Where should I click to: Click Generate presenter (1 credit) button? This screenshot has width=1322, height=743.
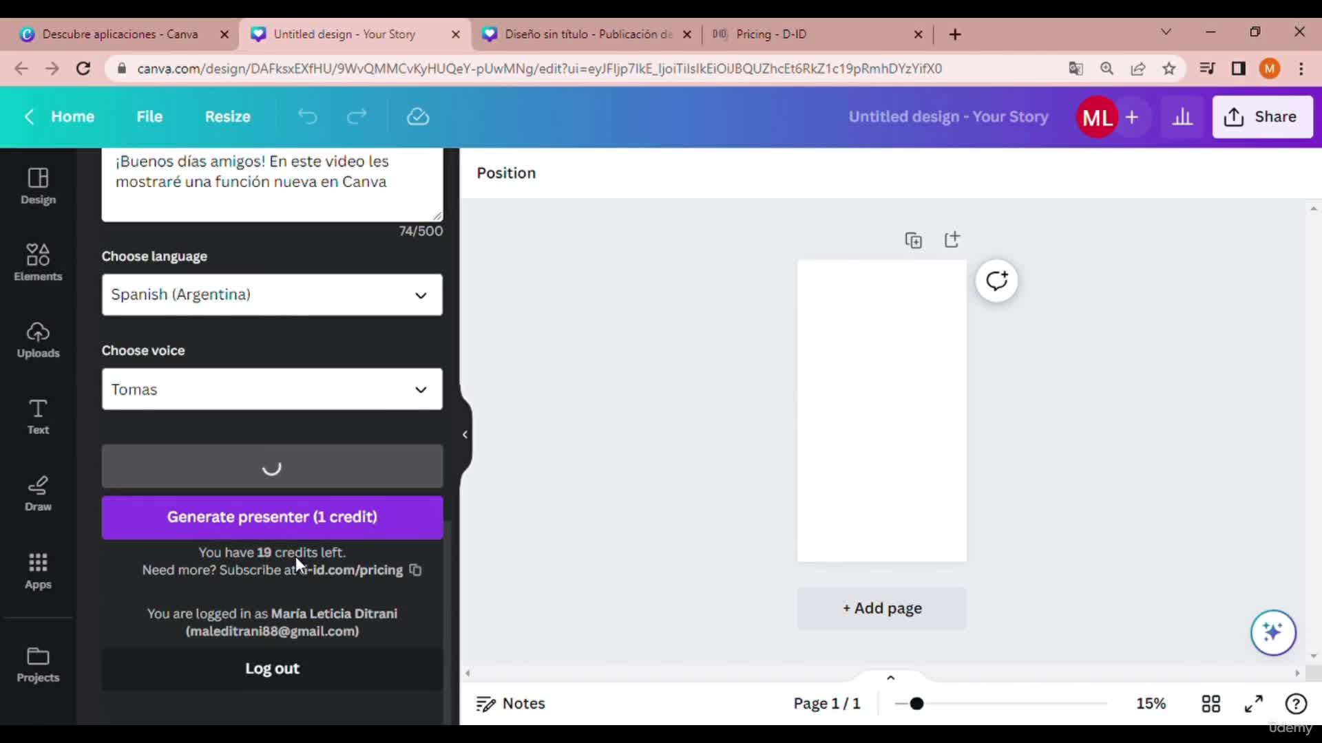click(272, 517)
